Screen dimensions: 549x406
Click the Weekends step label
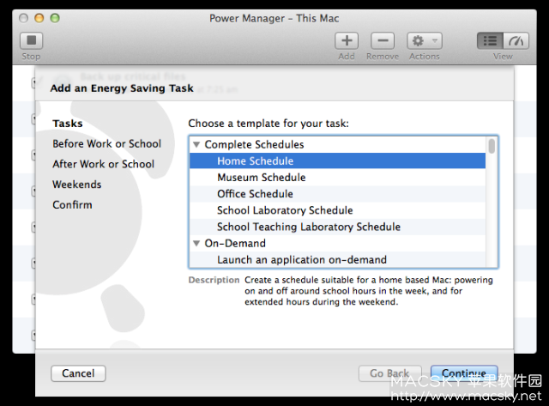pyautogui.click(x=76, y=185)
